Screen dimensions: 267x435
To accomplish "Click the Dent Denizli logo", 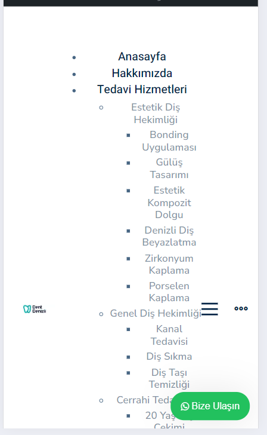I will click(x=35, y=309).
